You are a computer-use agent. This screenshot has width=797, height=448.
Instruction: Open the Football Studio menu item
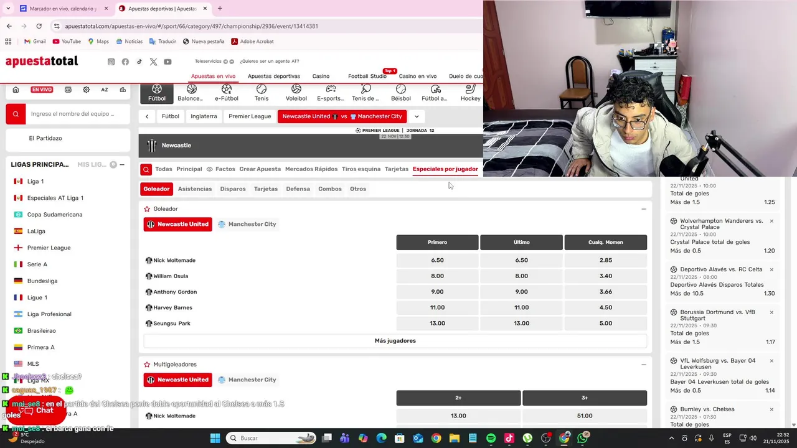coord(367,76)
